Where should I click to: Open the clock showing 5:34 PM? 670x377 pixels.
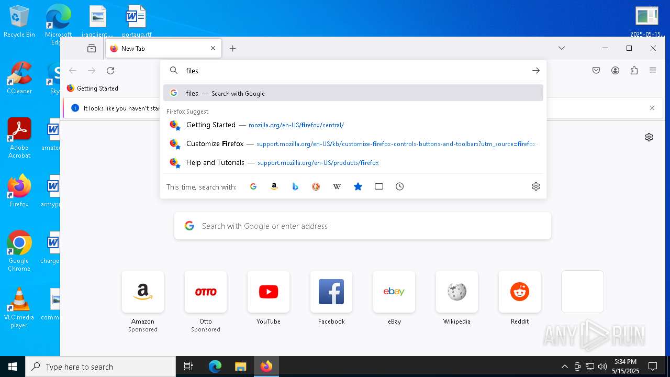point(626,367)
